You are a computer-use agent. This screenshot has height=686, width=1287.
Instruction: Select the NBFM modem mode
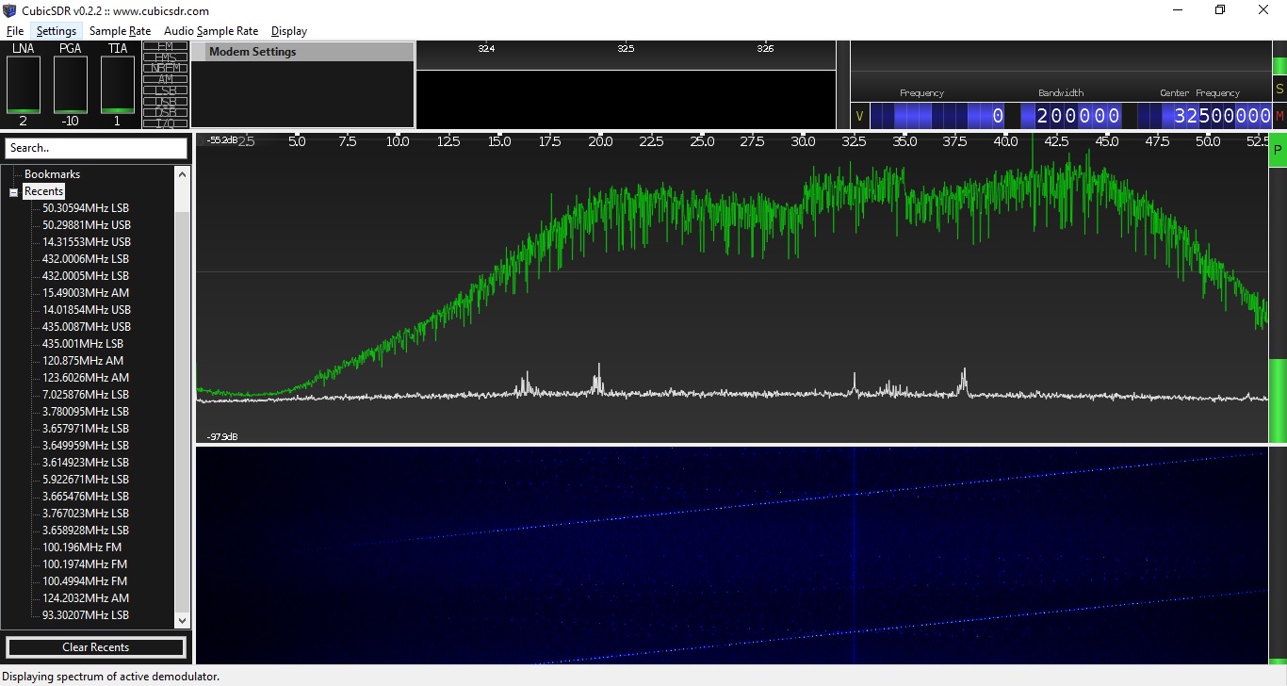point(166,68)
